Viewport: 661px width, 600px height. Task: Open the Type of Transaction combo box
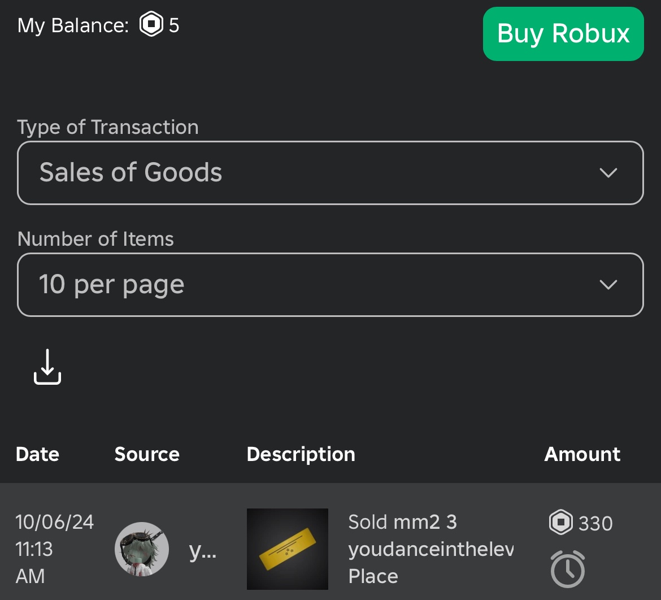coord(330,173)
